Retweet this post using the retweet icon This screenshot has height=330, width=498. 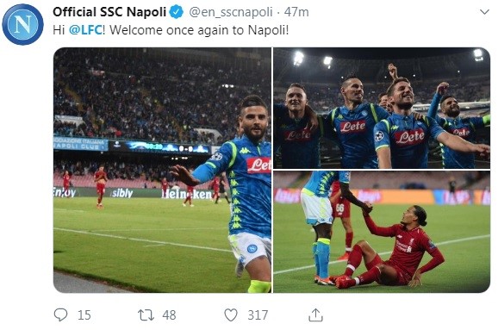[x=146, y=315]
